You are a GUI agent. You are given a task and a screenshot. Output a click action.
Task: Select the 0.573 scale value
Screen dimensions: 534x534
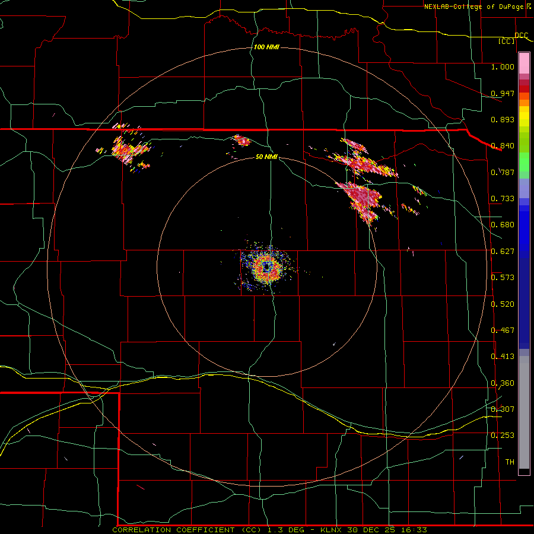(503, 278)
